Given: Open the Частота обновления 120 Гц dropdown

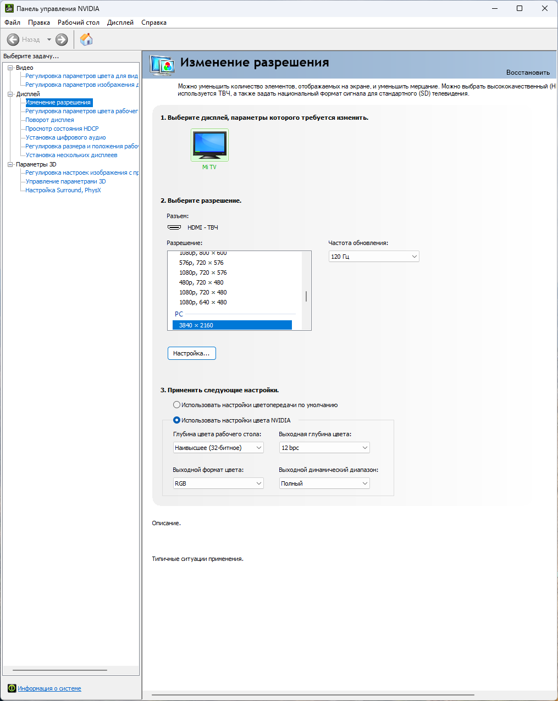Looking at the screenshot, I should point(374,257).
